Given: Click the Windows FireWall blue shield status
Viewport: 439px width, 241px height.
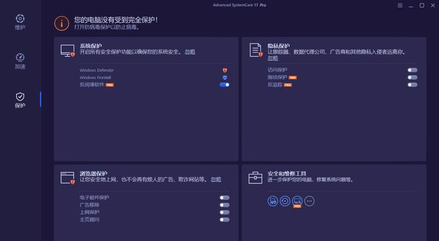Looking at the screenshot, I should 224,78.
